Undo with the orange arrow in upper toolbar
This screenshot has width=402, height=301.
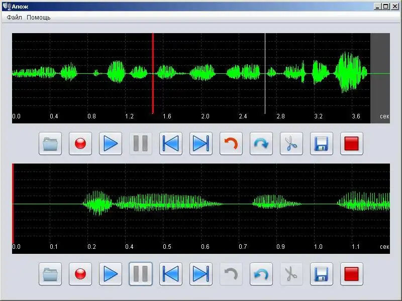pyautogui.click(x=231, y=143)
